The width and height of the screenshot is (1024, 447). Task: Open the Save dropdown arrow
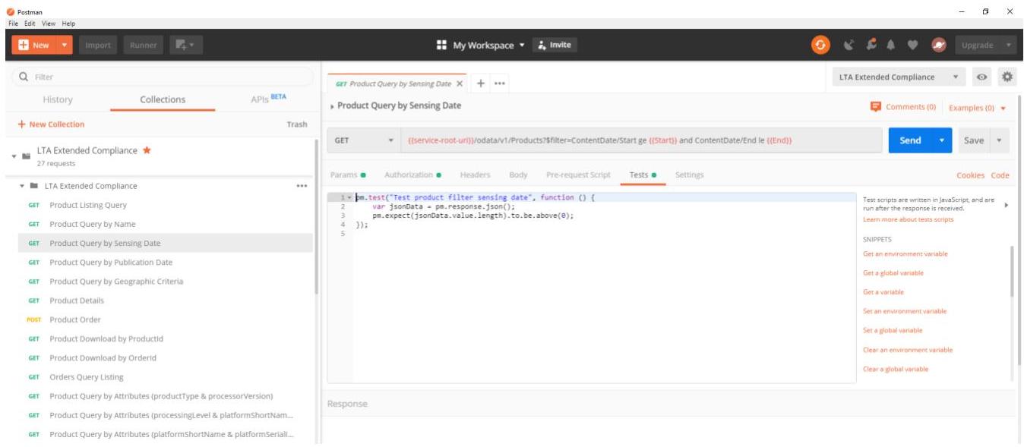[x=1000, y=140]
